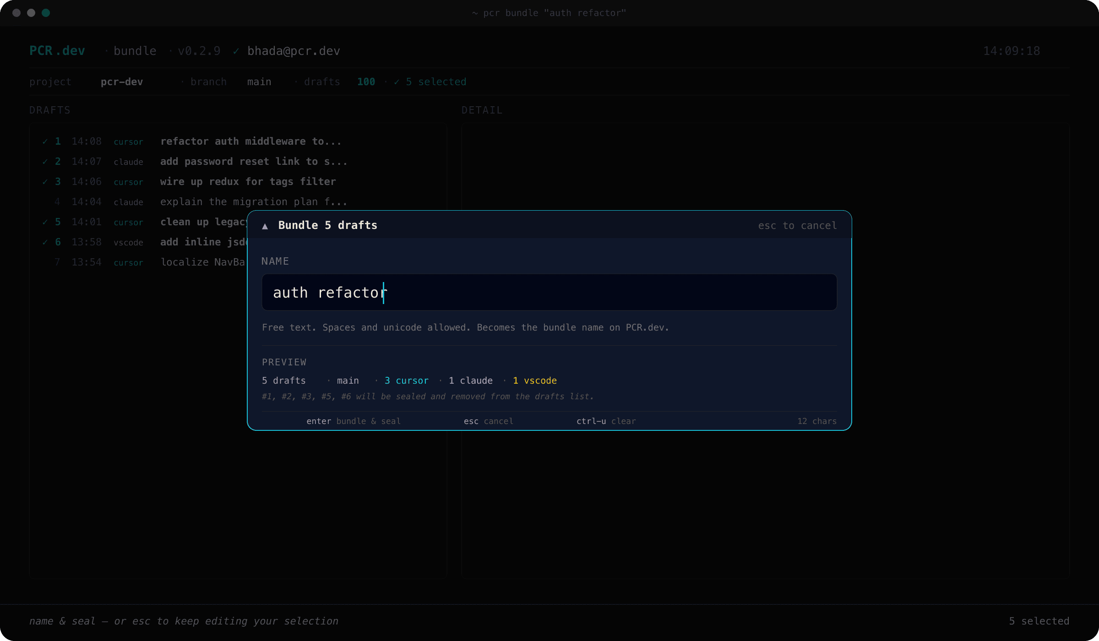Click 'refactor auth middleware to...' draft title
1099x641 pixels.
pyautogui.click(x=251, y=141)
